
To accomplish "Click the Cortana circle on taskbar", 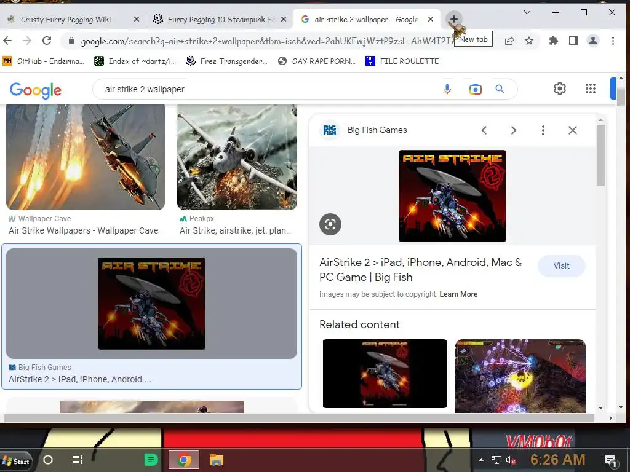I will [48, 460].
